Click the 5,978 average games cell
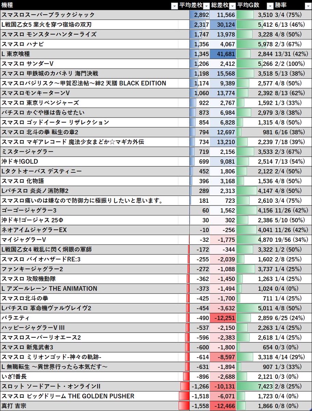 click(255, 44)
